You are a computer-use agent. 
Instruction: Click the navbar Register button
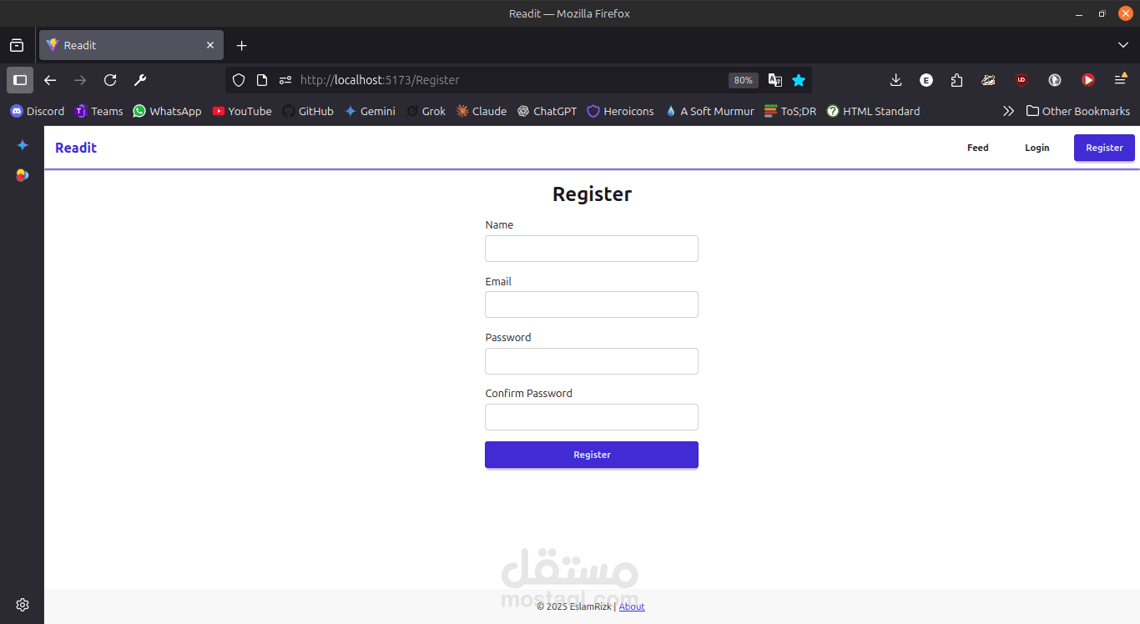[1104, 148]
